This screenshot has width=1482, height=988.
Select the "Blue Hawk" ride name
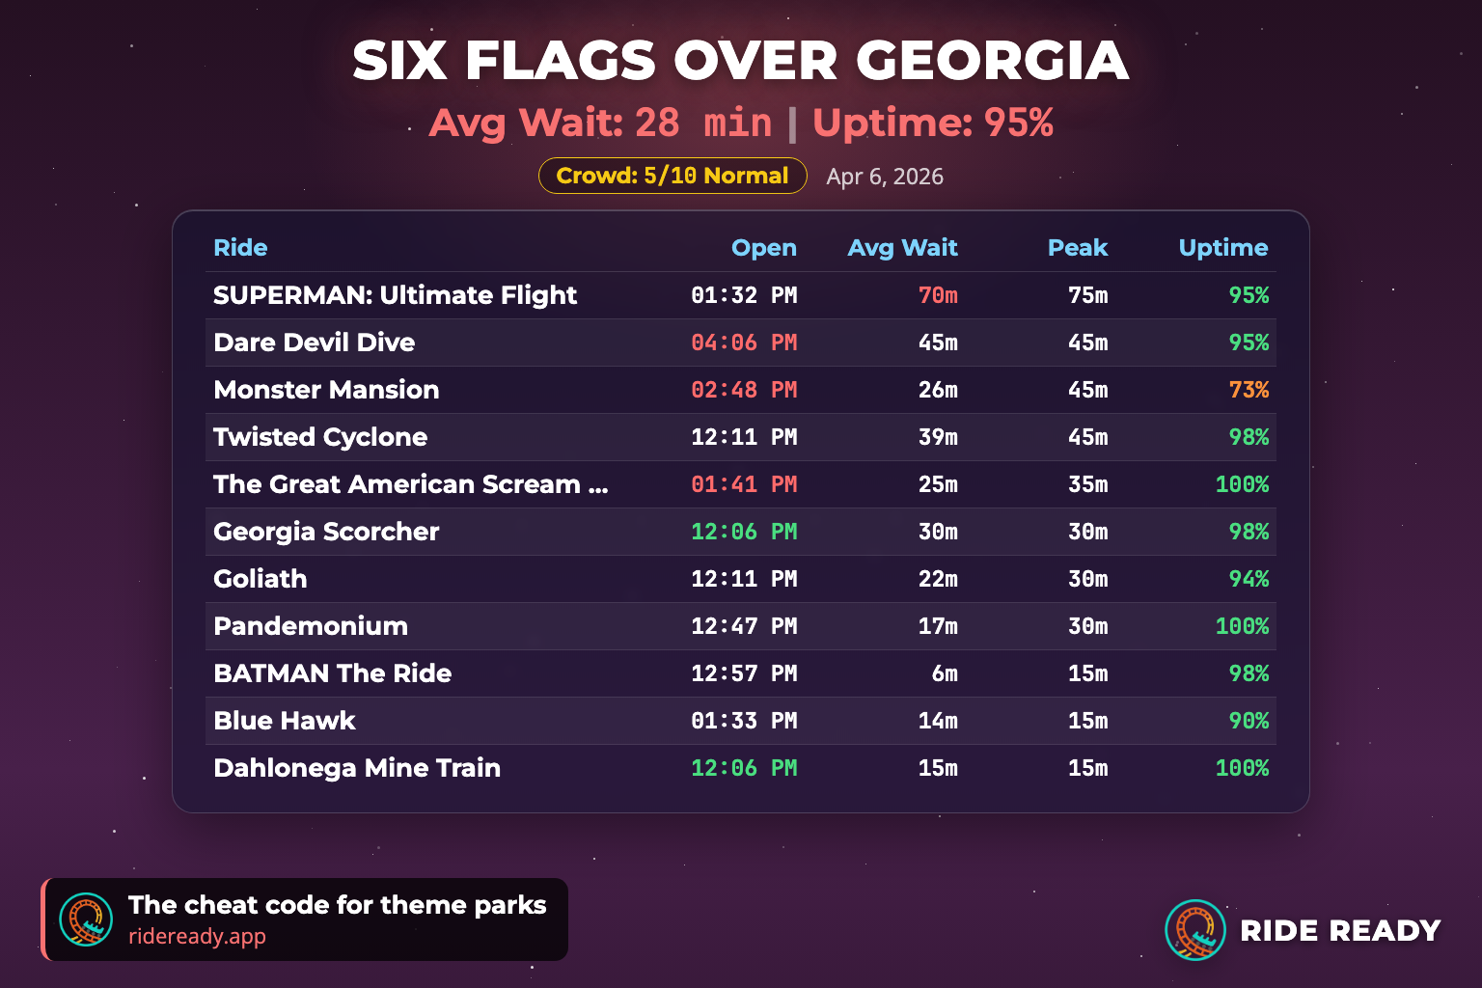point(284,721)
